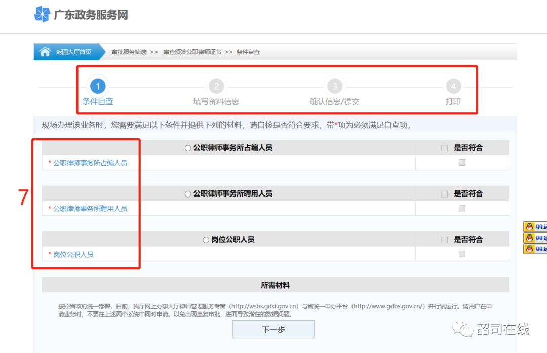Click the 条件自查 breadcrumb item

(x=248, y=52)
